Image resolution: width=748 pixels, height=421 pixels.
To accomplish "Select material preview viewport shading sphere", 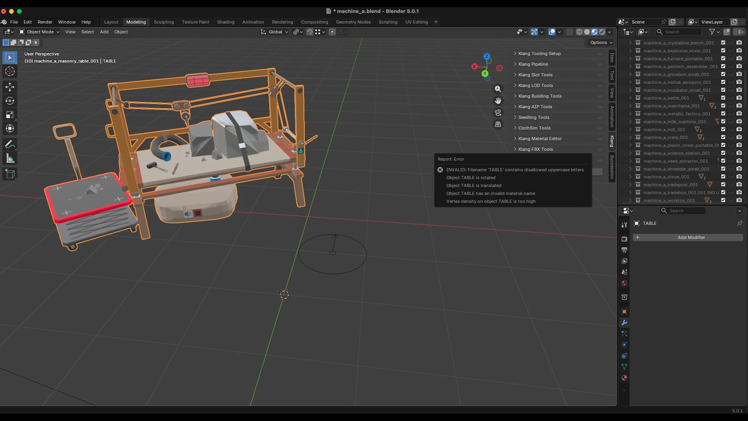I will [x=595, y=32].
